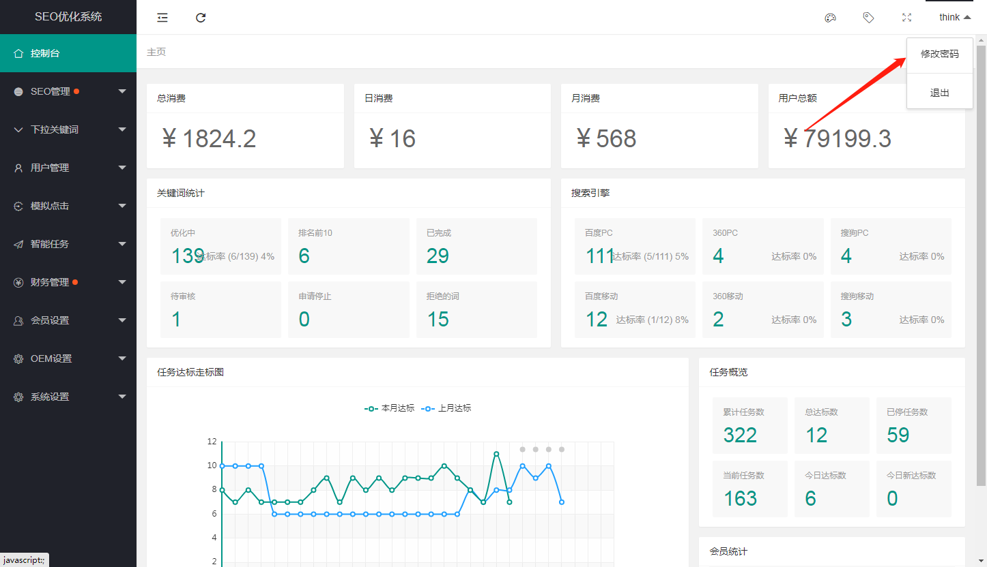The width and height of the screenshot is (987, 567).
Task: Open the theme palette icon
Action: tap(830, 18)
